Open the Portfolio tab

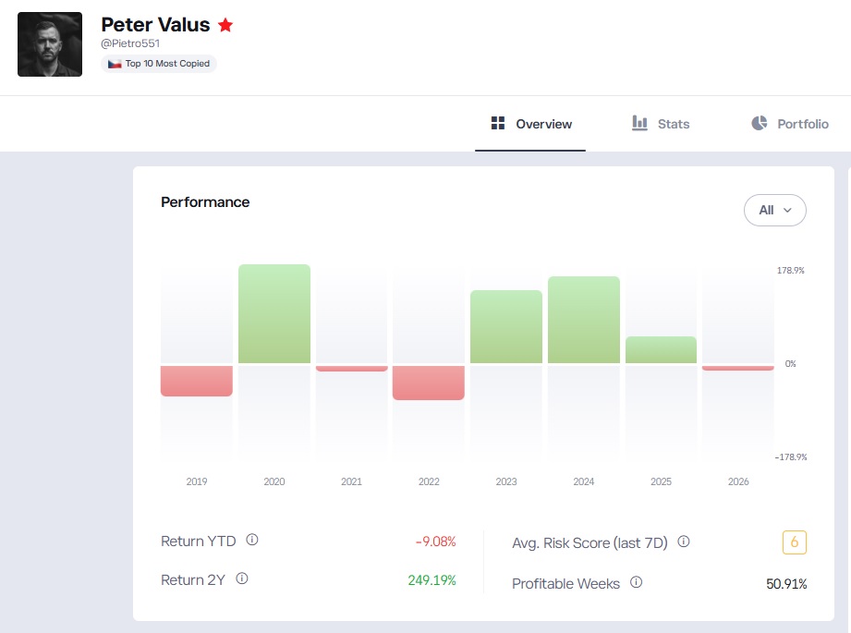click(x=790, y=124)
